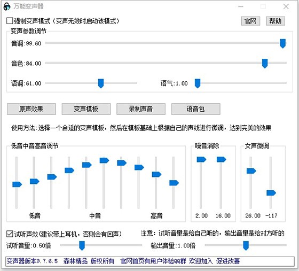The width and height of the screenshot is (299, 271).
Task: Click the 噪音消除 group title
Action: pos(207,146)
